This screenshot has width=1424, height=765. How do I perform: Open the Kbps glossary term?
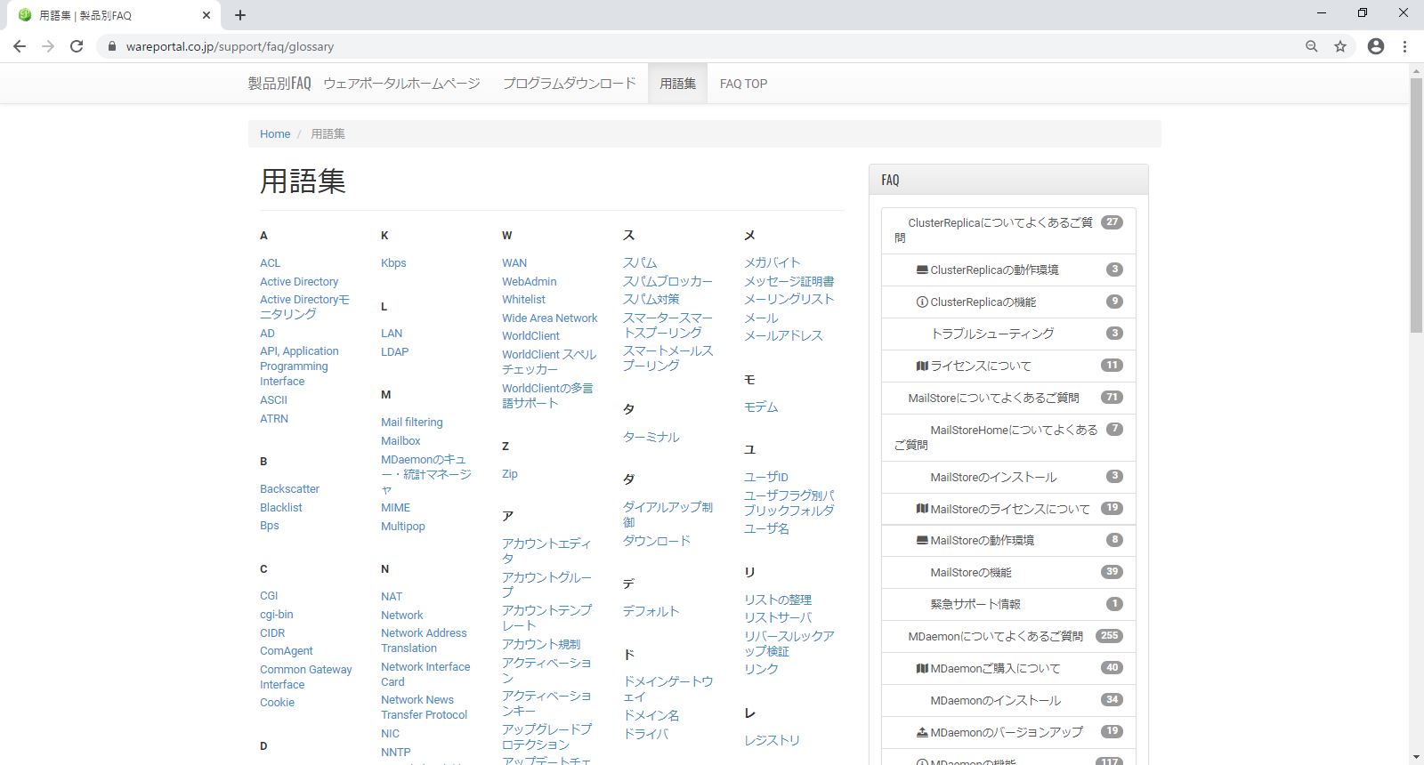click(x=393, y=263)
